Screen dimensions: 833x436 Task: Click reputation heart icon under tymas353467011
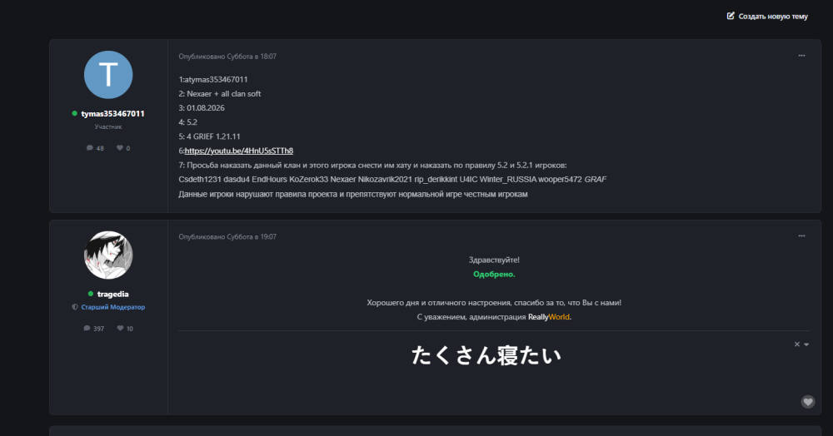[x=120, y=148]
